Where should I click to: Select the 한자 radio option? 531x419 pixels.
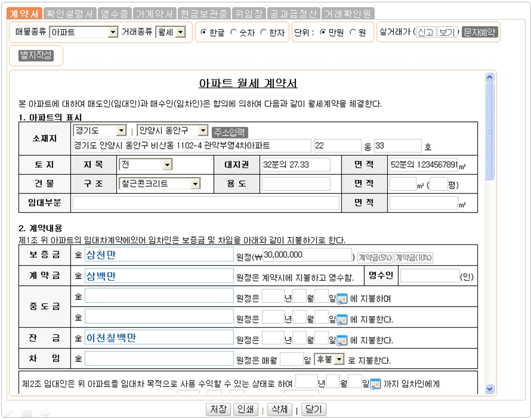click(264, 32)
